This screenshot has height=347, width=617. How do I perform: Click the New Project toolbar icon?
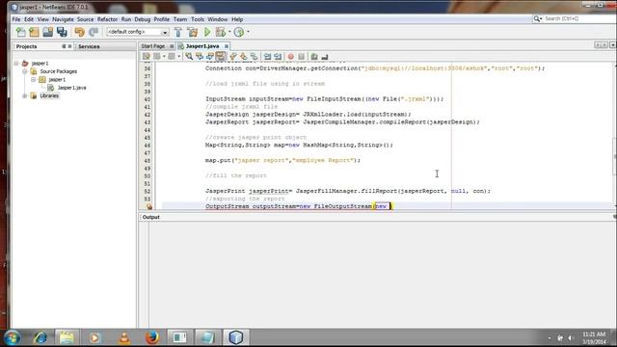35,32
